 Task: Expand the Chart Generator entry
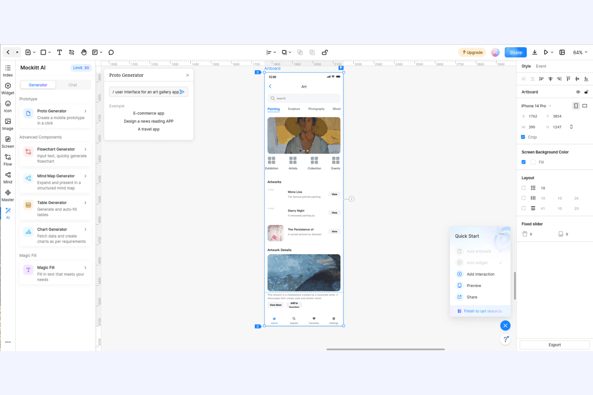[x=85, y=229]
